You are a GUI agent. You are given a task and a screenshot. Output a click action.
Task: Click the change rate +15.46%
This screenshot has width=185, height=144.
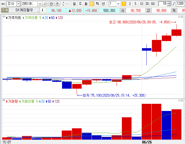pyautogui.click(x=91, y=11)
